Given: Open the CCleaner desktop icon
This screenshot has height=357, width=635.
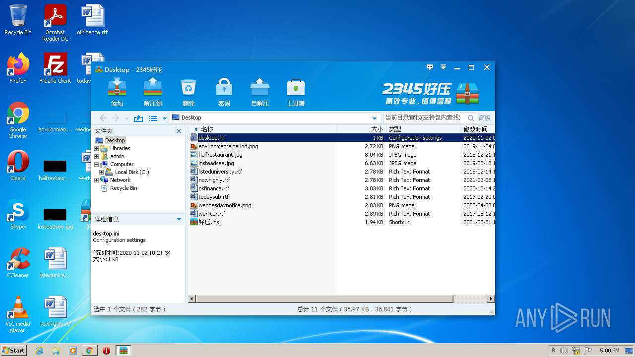Looking at the screenshot, I should (18, 263).
